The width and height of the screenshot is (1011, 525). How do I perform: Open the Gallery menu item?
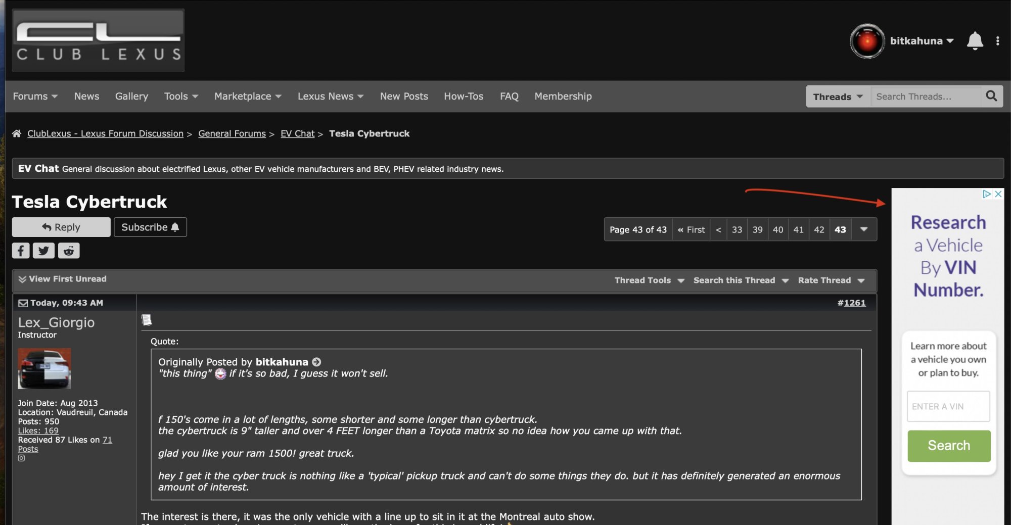pyautogui.click(x=131, y=96)
